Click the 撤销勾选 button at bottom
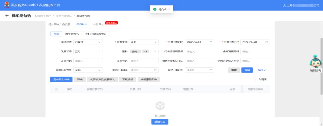323x126 pixels. [160, 122]
